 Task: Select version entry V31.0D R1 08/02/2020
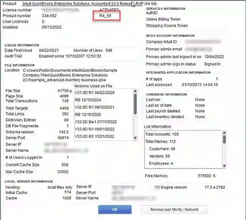(x=95, y=93)
